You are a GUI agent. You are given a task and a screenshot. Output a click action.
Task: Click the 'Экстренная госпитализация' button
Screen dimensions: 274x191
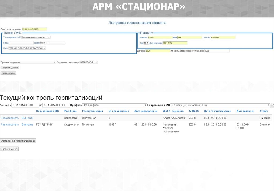tap(18, 141)
